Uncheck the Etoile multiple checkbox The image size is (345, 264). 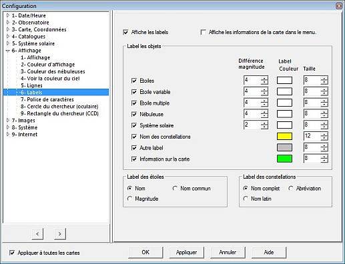point(134,103)
